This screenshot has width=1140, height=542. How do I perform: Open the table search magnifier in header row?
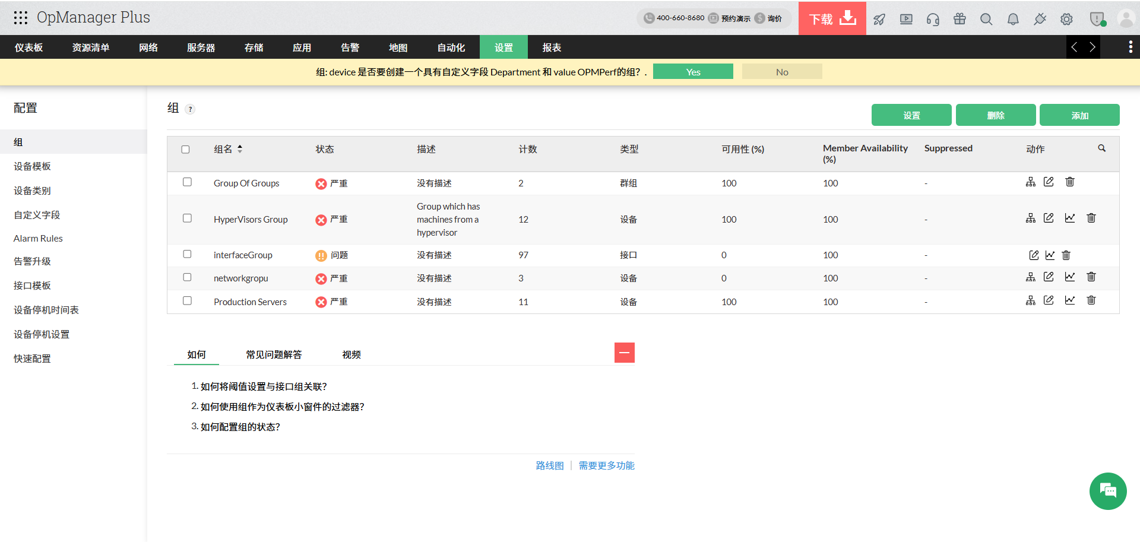point(1101,148)
